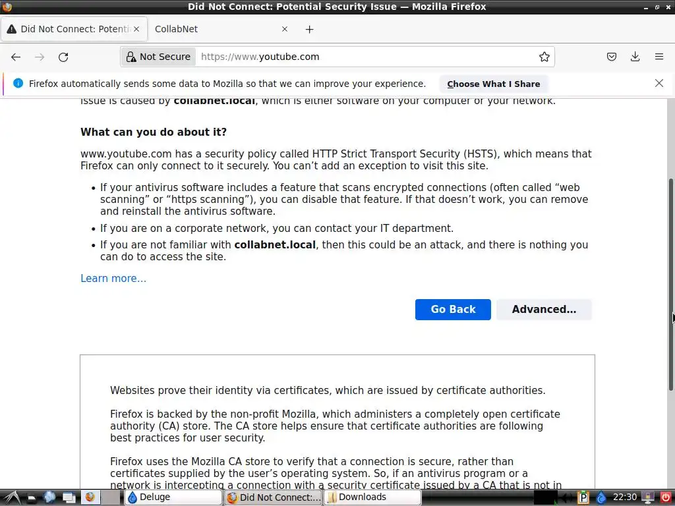
Task: Reload the current page
Action: point(63,57)
